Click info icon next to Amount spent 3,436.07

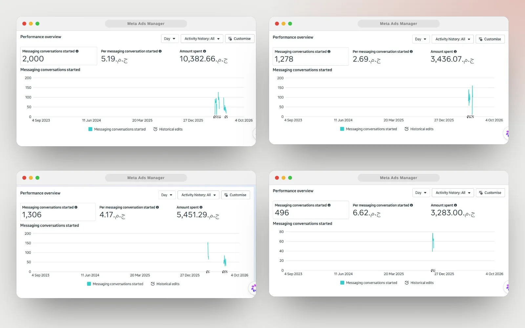455,51
